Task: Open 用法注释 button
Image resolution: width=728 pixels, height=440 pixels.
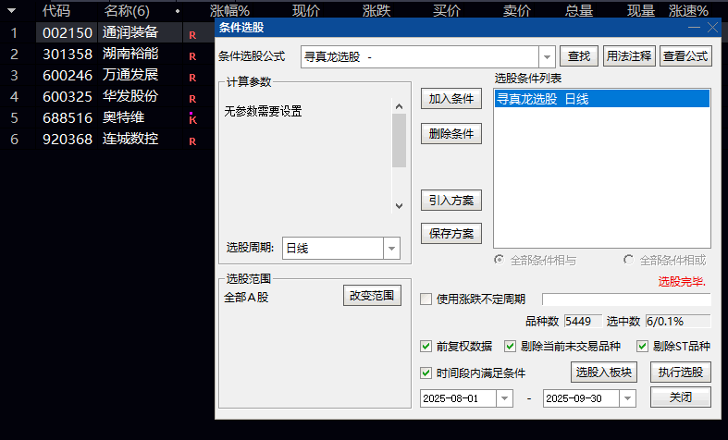Action: pos(629,56)
